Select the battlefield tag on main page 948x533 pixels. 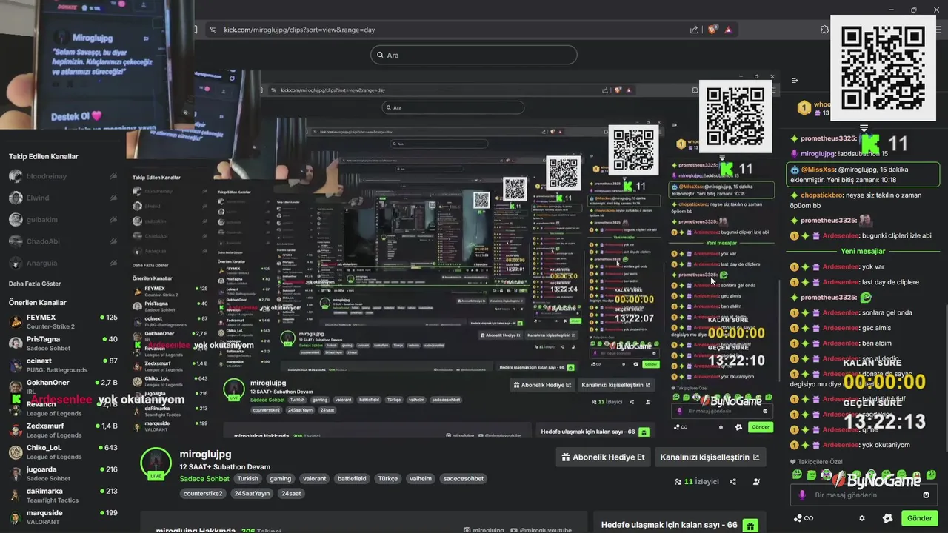tap(352, 478)
